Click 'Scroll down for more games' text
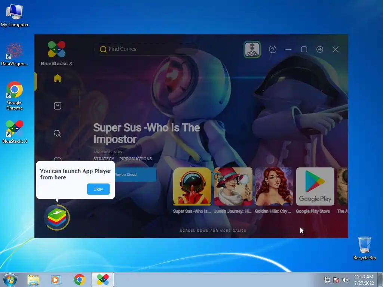The height and width of the screenshot is (287, 383). 213,231
